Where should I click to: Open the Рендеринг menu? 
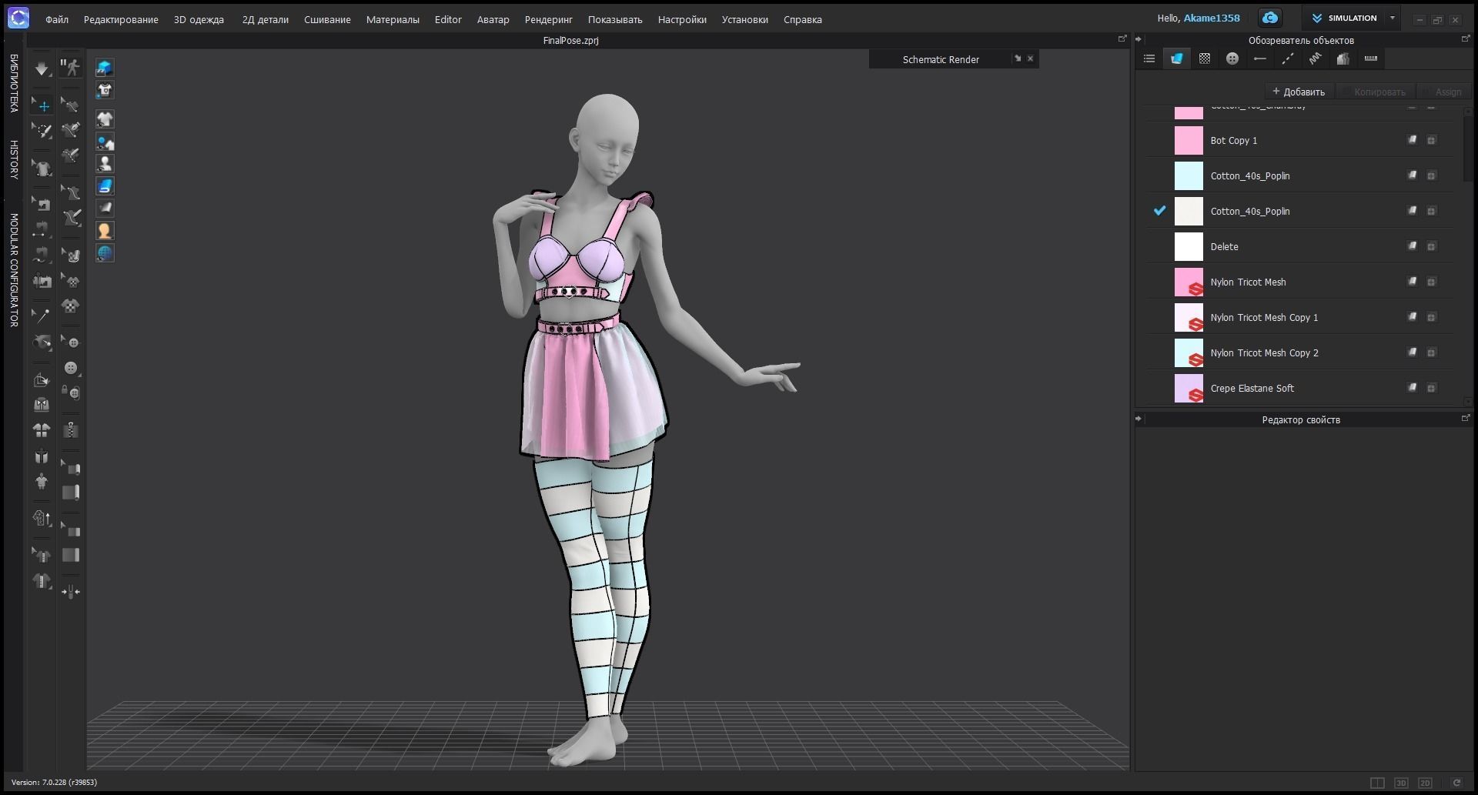tap(548, 19)
